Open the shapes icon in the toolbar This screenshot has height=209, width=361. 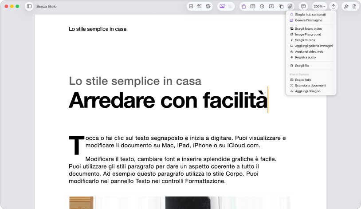(281, 7)
